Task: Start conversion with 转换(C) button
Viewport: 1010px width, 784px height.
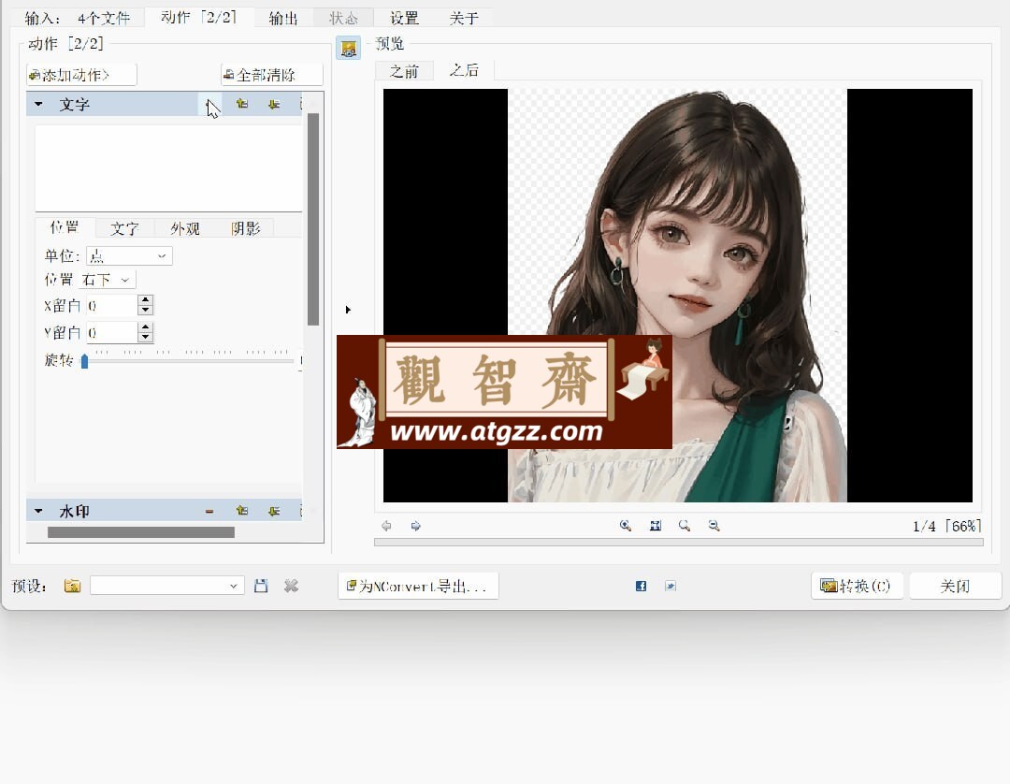Action: pos(856,587)
